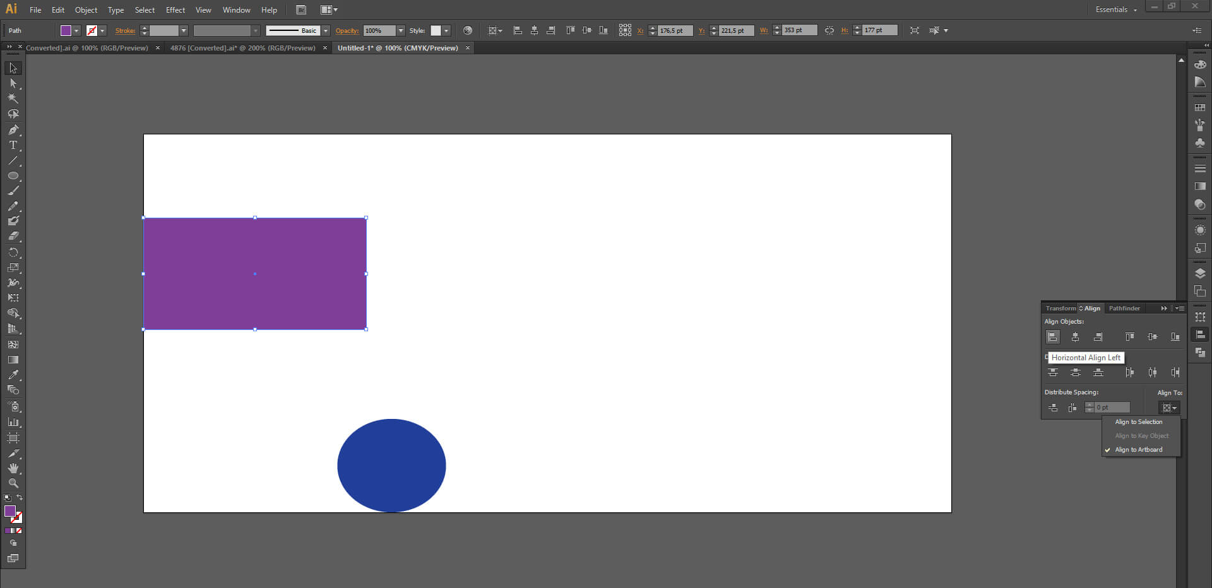
Task: Expand the Essentials workspace switcher
Action: pos(1115,9)
